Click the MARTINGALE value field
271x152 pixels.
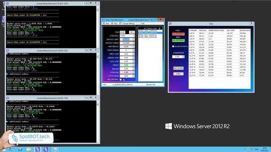tap(126, 47)
